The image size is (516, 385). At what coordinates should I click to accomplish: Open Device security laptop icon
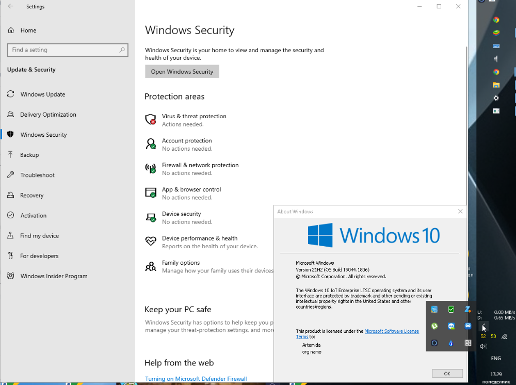[150, 217]
